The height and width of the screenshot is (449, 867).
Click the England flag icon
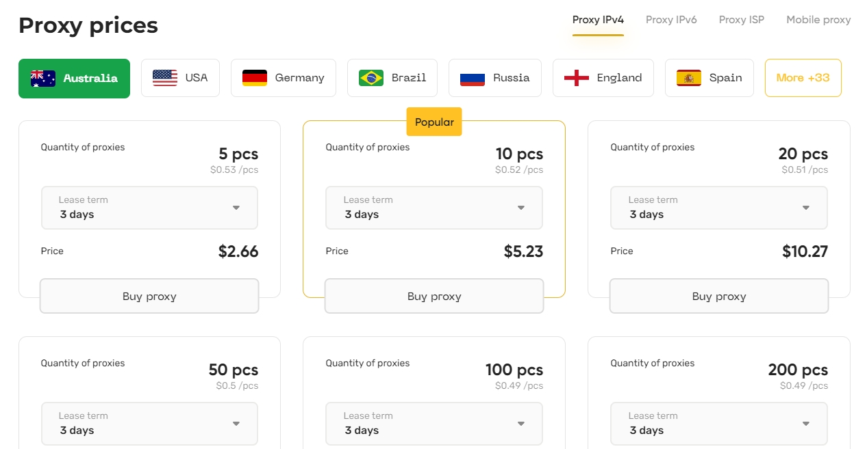coord(577,78)
